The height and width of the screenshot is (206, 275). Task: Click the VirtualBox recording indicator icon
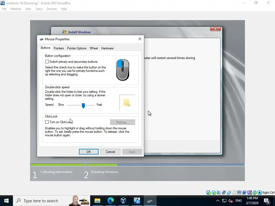click(244, 193)
